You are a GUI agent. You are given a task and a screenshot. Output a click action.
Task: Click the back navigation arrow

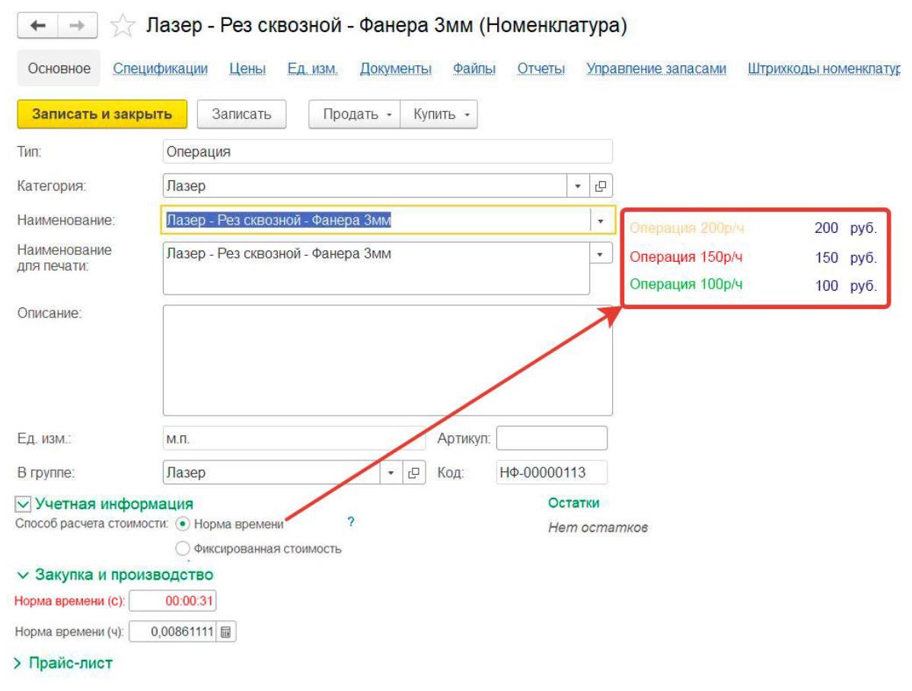click(44, 27)
